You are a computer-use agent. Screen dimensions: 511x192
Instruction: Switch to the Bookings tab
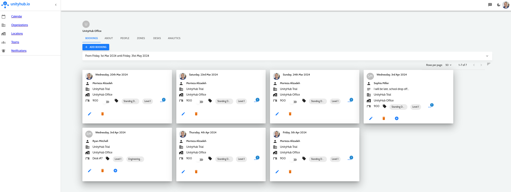pyautogui.click(x=92, y=38)
